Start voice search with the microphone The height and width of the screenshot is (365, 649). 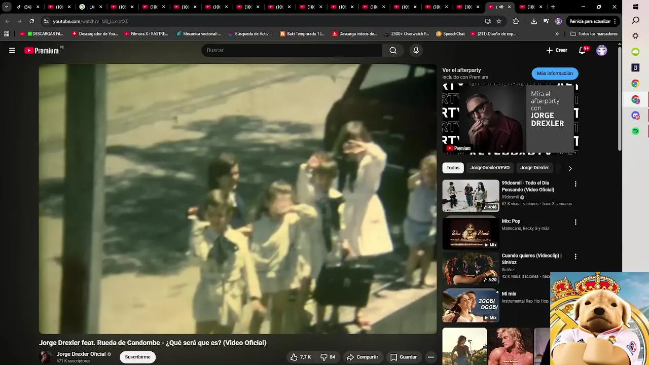[416, 50]
